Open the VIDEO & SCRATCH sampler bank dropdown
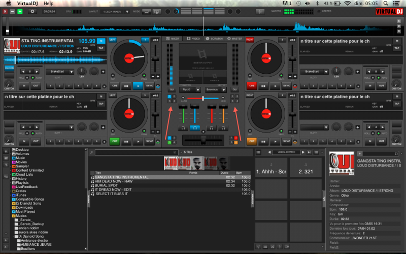The height and width of the screenshot is (254, 406). point(286,152)
